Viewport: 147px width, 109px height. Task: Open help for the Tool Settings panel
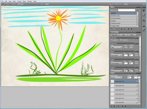pos(137,32)
